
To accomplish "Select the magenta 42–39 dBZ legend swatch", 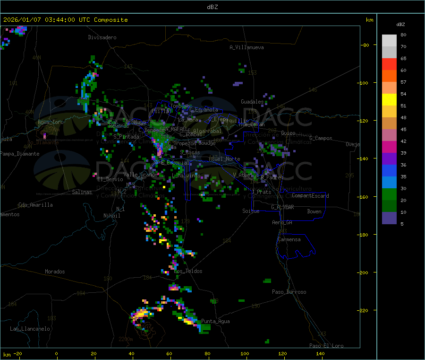I will click(389, 147).
